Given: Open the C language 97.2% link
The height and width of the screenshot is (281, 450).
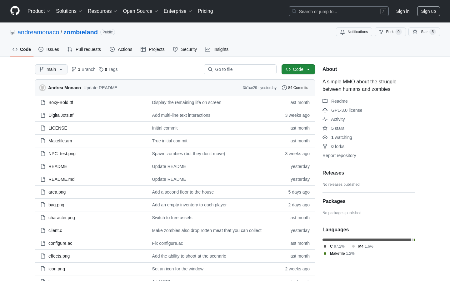Looking at the screenshot, I should [x=334, y=246].
